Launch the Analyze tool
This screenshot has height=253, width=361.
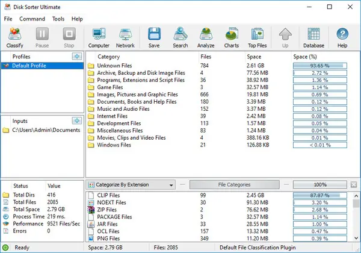point(206,38)
